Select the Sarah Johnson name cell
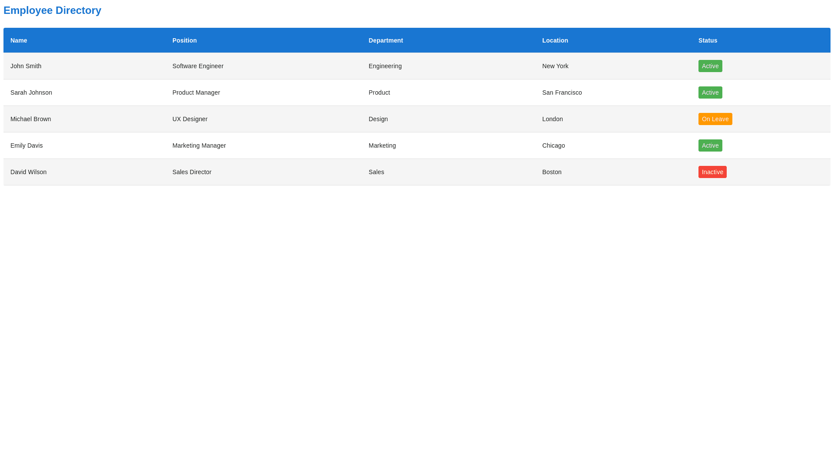 (31, 92)
